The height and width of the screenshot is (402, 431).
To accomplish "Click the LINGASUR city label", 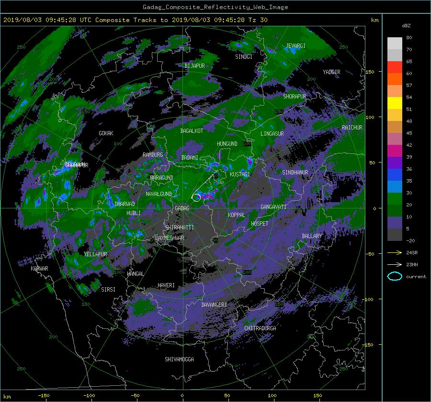I will tap(272, 134).
